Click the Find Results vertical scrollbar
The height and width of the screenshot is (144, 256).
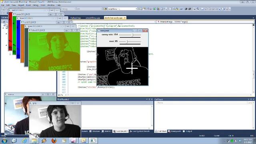[152, 116]
